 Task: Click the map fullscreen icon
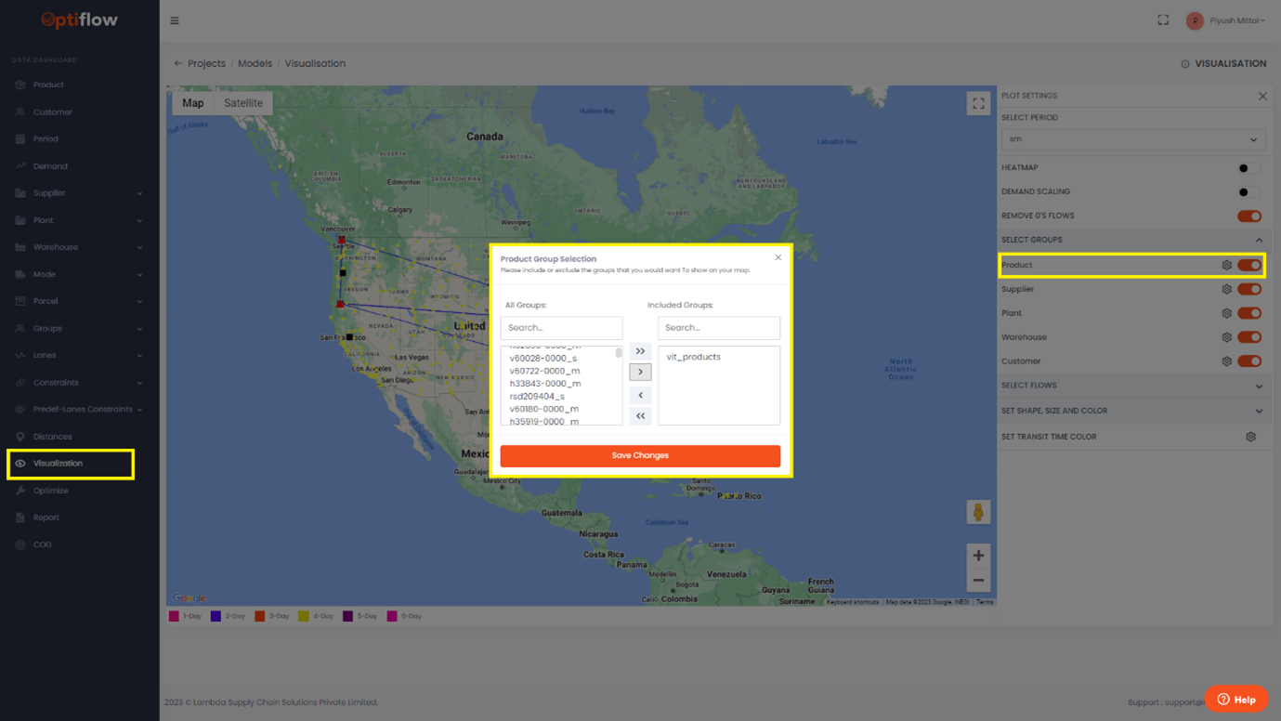pyautogui.click(x=978, y=104)
